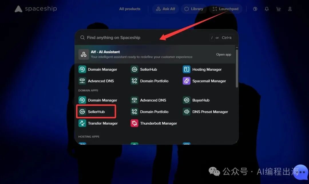Click the search magnifier icon

82,38
